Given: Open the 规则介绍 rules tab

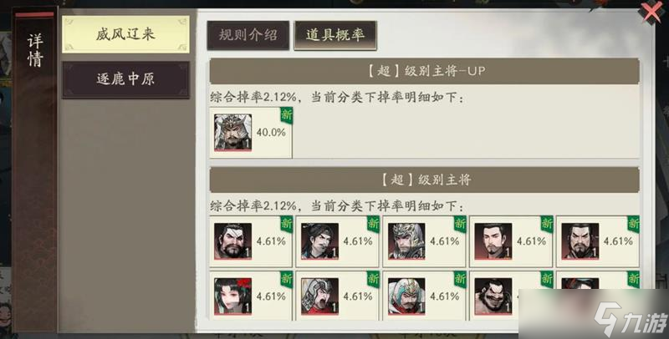Looking at the screenshot, I should pos(248,35).
